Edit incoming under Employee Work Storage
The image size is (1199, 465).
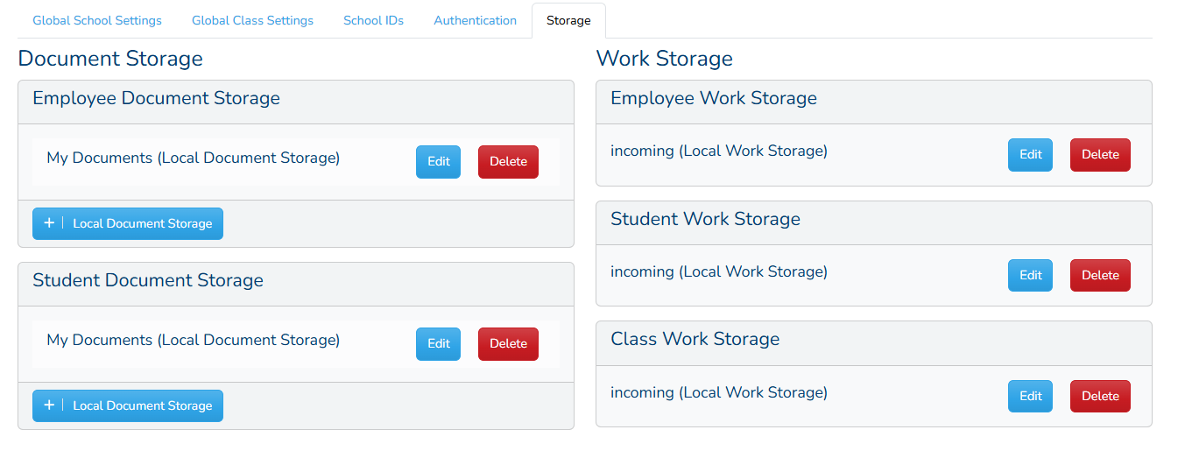tap(1030, 155)
